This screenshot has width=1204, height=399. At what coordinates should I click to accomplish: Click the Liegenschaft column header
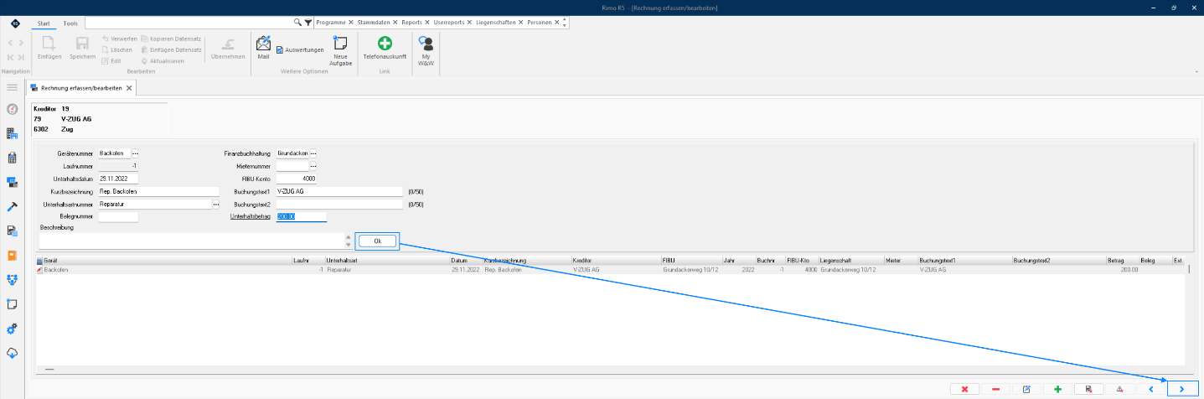(851, 261)
